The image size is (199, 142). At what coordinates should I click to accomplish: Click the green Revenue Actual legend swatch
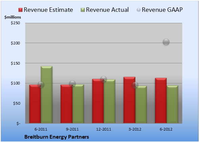coord(83,10)
